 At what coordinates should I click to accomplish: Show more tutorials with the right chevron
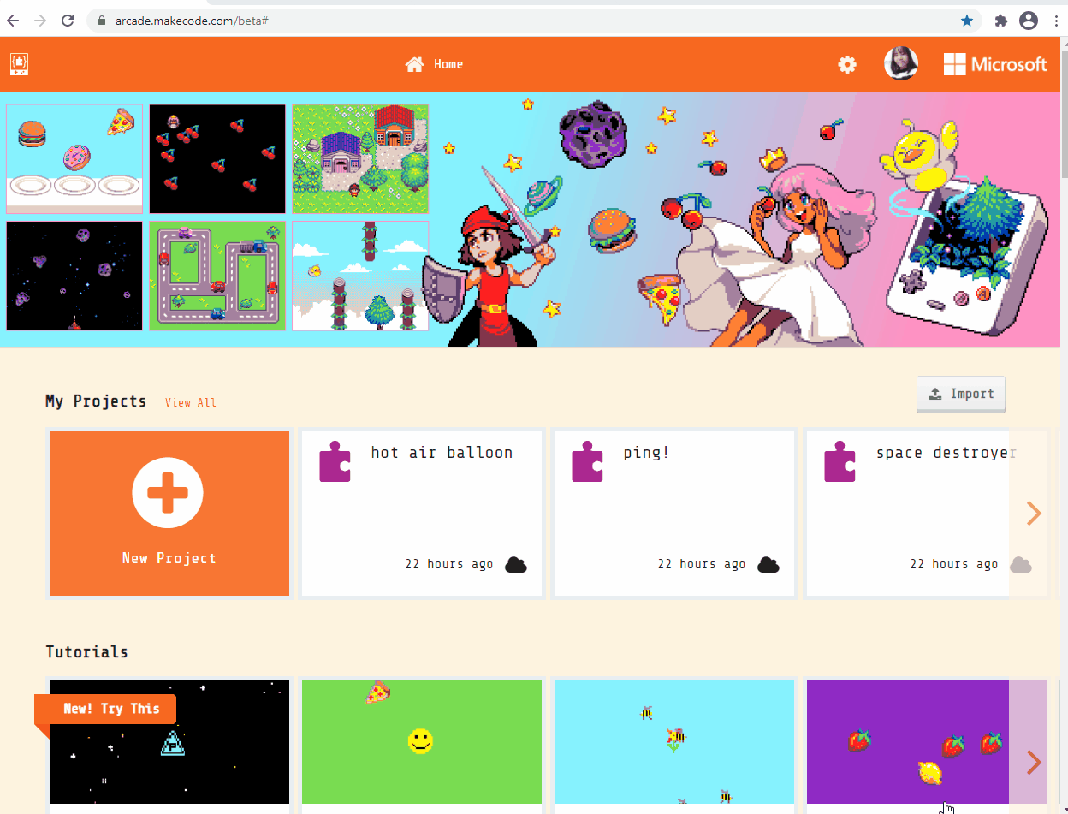(x=1034, y=762)
